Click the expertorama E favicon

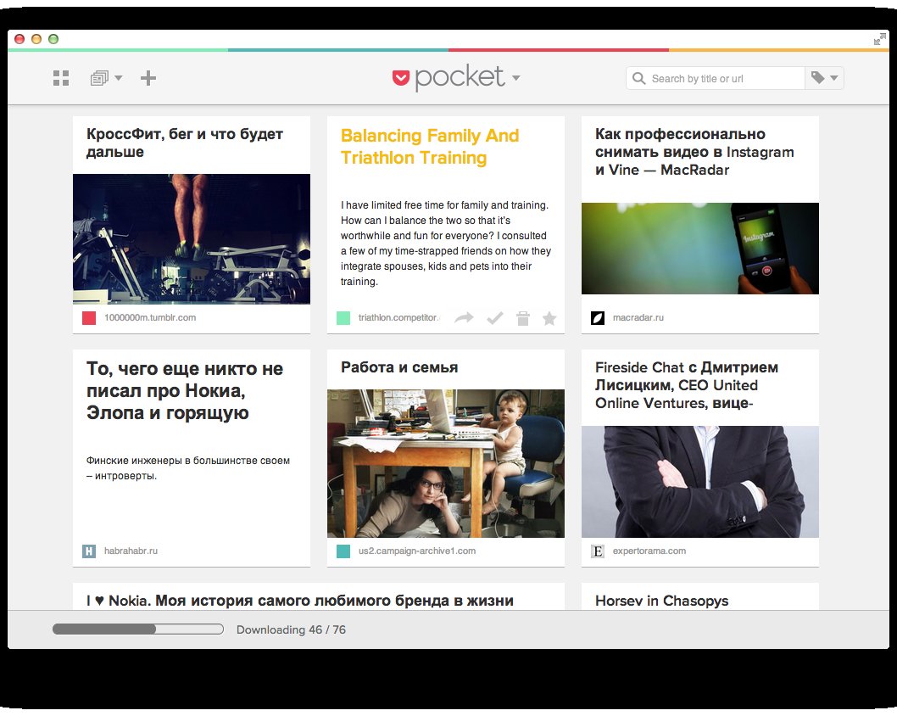(597, 551)
